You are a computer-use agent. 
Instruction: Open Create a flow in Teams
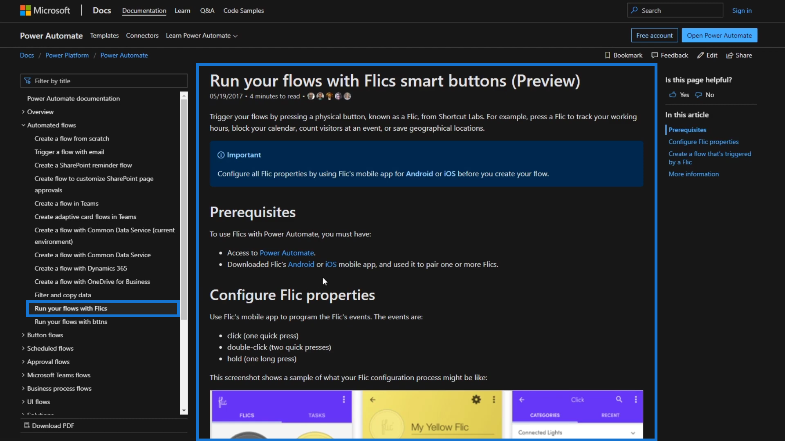67,203
